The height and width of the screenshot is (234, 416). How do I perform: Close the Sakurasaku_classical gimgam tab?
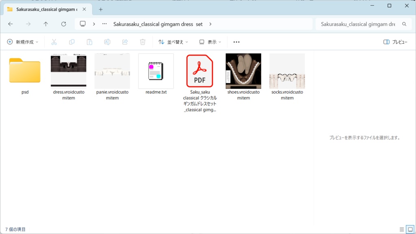point(84,9)
